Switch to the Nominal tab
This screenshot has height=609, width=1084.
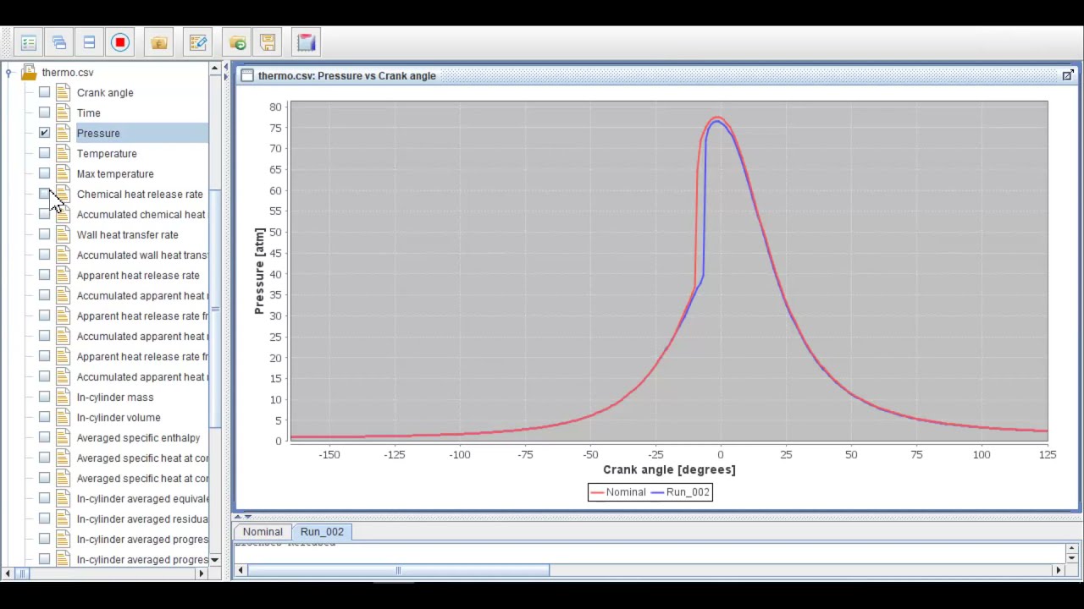(x=263, y=532)
